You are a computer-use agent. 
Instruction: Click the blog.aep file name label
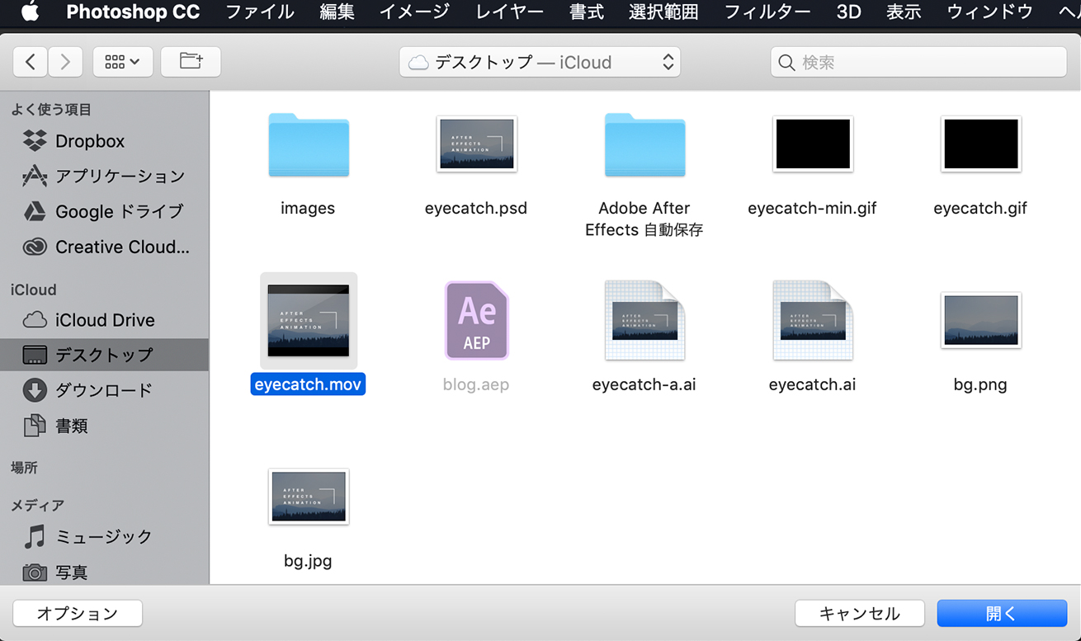(476, 384)
